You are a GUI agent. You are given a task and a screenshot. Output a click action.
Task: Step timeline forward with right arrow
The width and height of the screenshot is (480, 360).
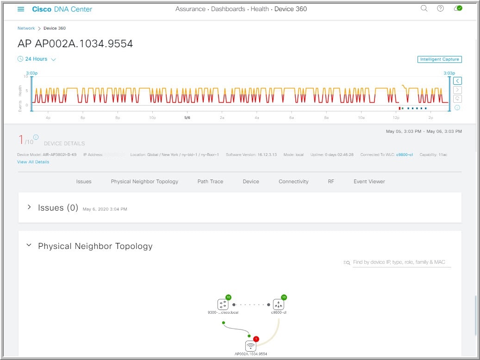[x=457, y=90]
